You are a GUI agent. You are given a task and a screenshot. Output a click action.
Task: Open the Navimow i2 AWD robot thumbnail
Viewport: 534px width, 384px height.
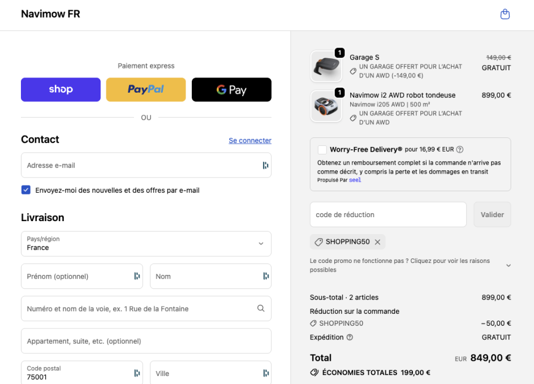tap(326, 106)
